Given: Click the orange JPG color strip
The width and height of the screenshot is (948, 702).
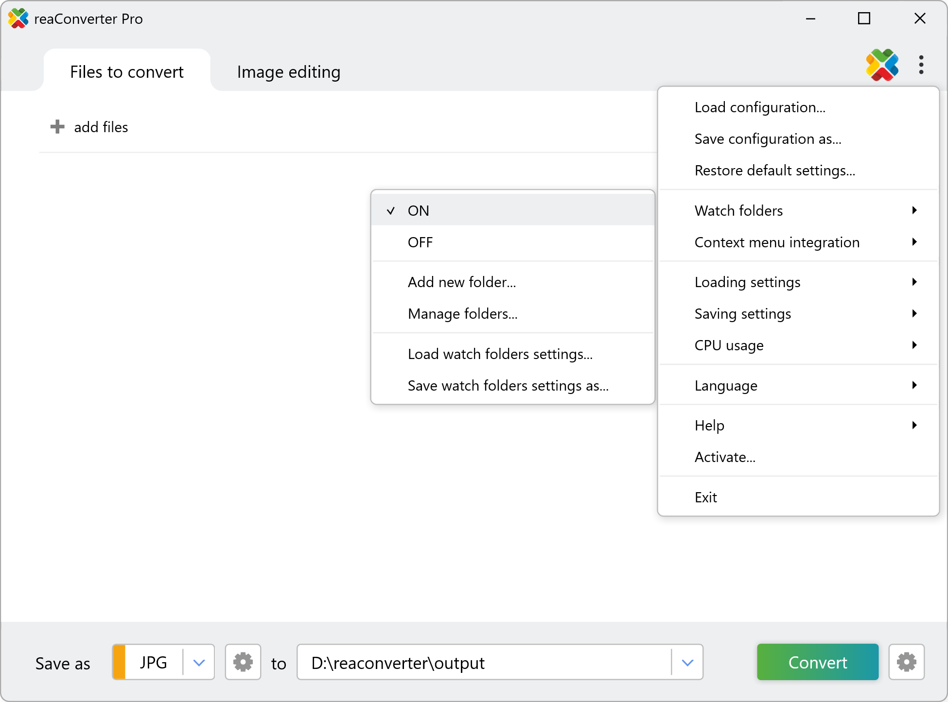Looking at the screenshot, I should click(119, 662).
